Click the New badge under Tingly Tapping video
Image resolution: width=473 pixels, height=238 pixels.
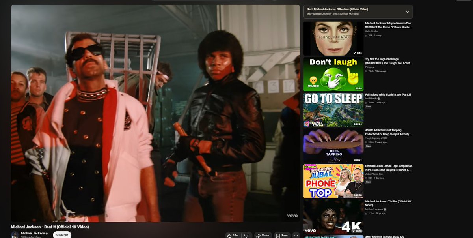pyautogui.click(x=368, y=146)
